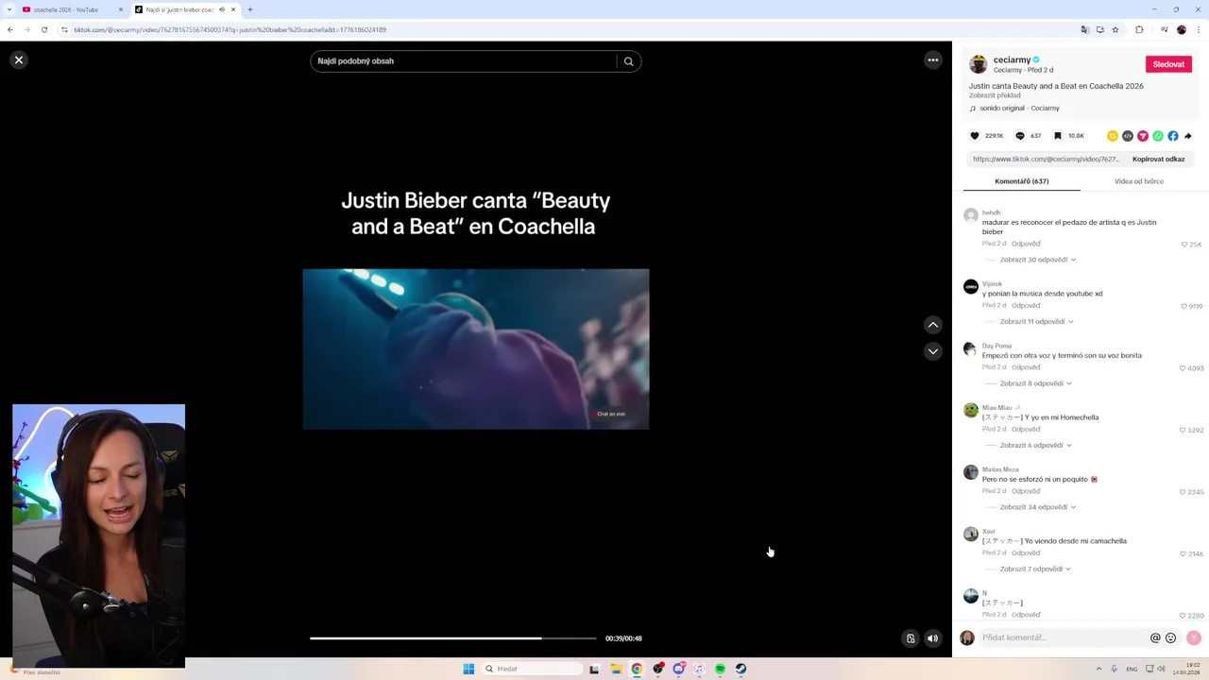Copy link with Kopírovat odkaz
The height and width of the screenshot is (680, 1209).
tap(1158, 159)
